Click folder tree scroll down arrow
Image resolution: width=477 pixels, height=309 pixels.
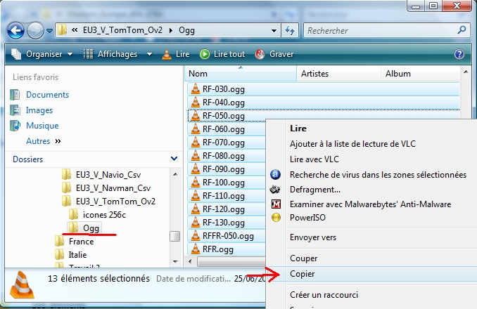pyautogui.click(x=175, y=261)
